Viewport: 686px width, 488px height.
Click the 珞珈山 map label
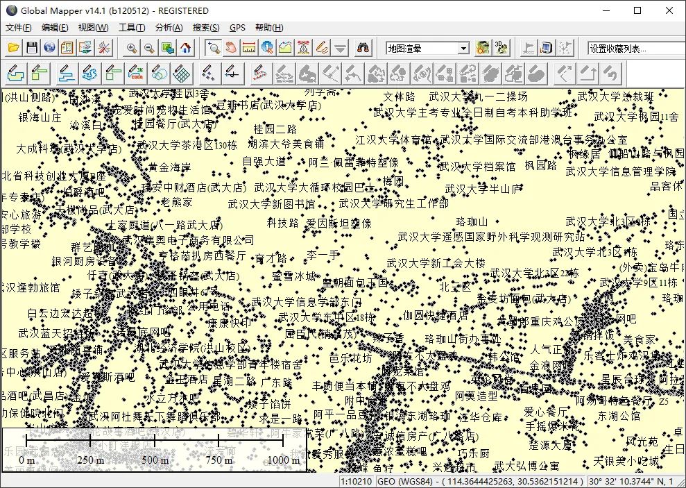coord(472,221)
